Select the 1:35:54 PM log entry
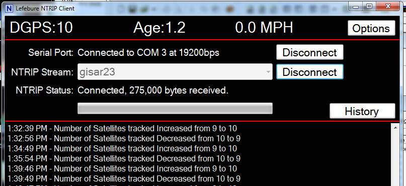Viewport: 406px width, 186px height. pos(124,158)
